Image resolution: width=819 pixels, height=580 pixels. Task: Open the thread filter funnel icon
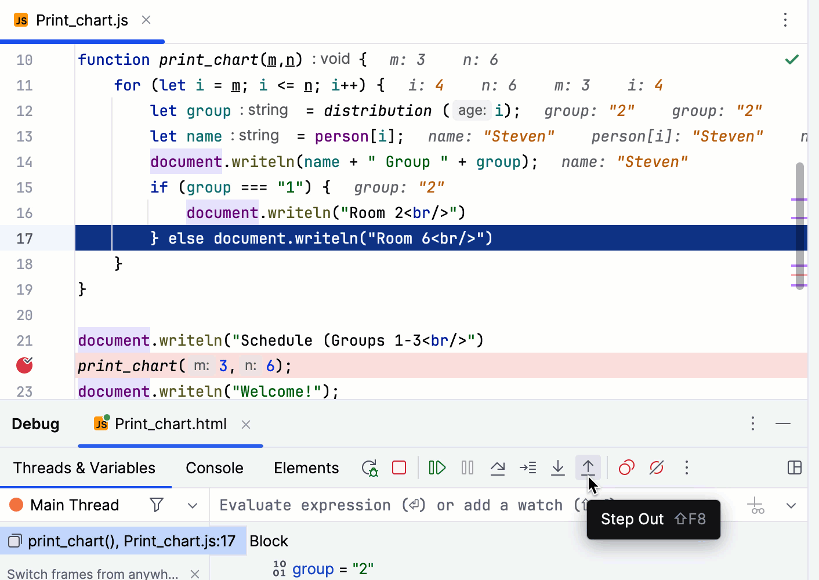tap(157, 505)
